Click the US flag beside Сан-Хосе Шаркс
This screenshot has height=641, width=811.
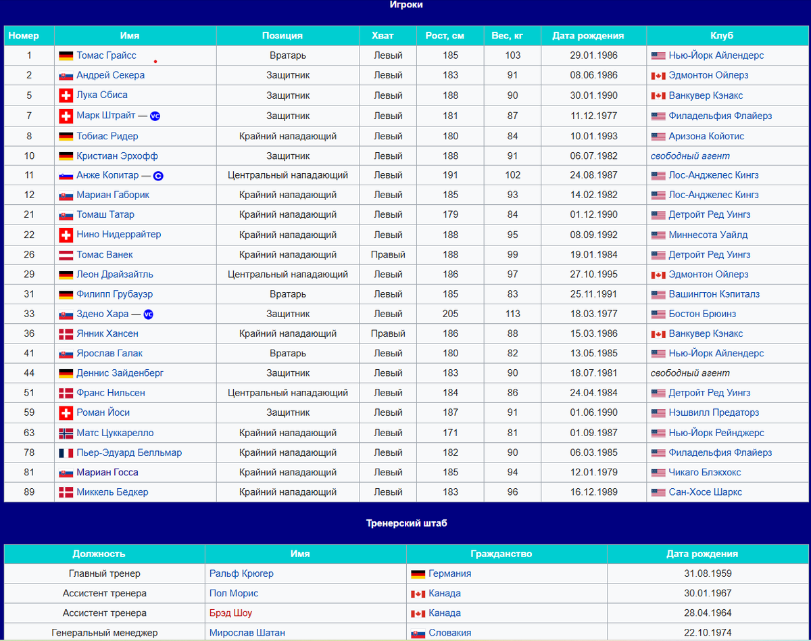click(x=658, y=492)
